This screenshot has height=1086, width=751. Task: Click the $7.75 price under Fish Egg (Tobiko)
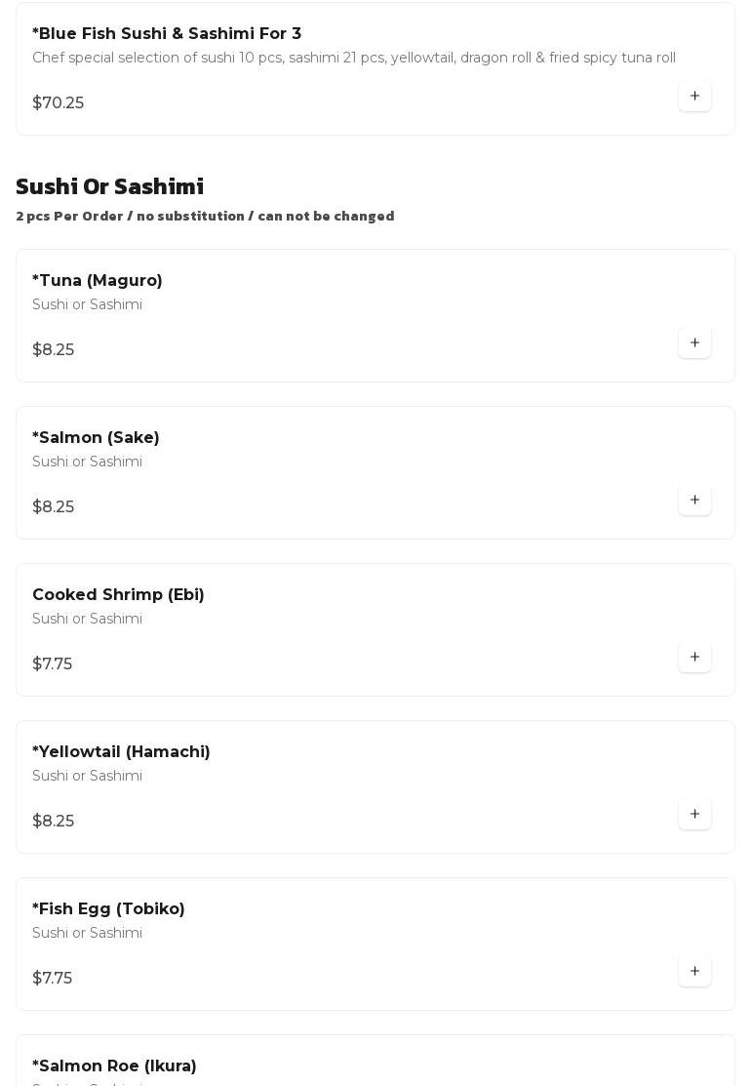[x=52, y=979]
